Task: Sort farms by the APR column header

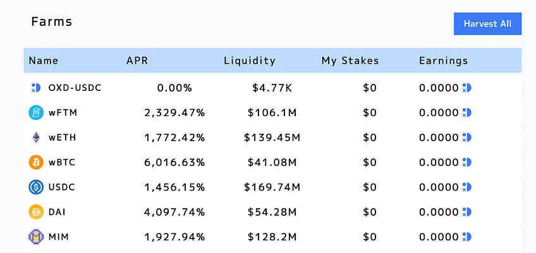Action: [x=137, y=61]
